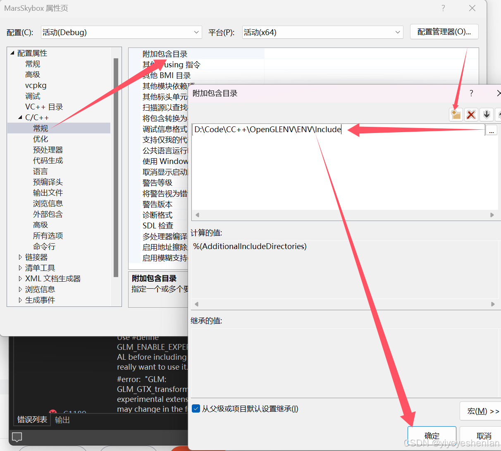Viewport: 501px width, 451px height.
Task: Open the feedback smiley icon bottom left
Action: tap(17, 437)
